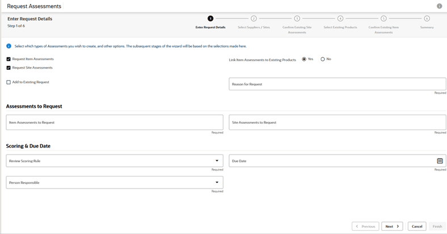Open the info icon at top right
Viewport: 447px width, 234px height.
[439, 6]
